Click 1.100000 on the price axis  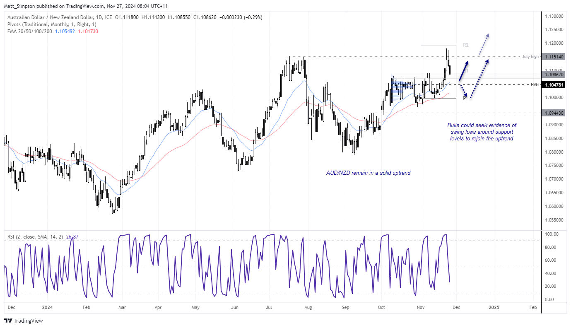point(555,97)
